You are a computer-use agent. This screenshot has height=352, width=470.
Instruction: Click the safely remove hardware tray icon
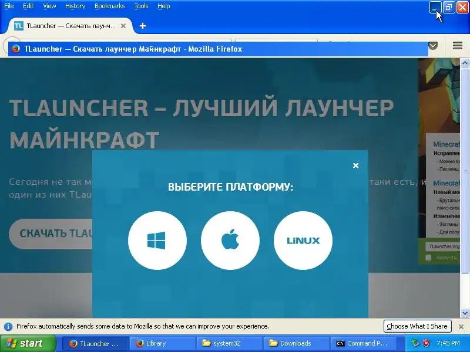click(x=415, y=343)
